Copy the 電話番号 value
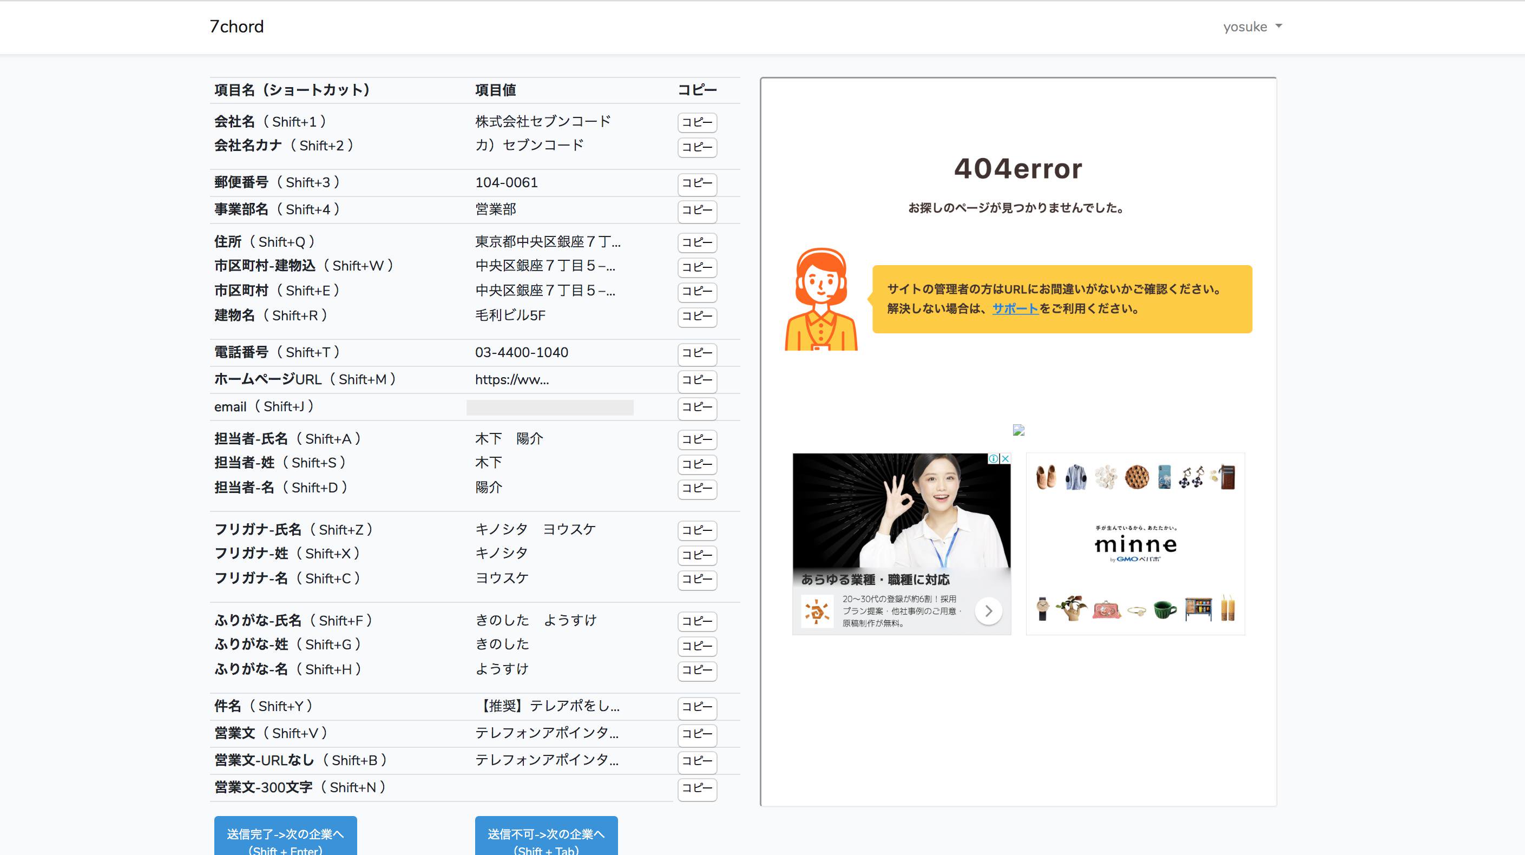 [x=697, y=353]
